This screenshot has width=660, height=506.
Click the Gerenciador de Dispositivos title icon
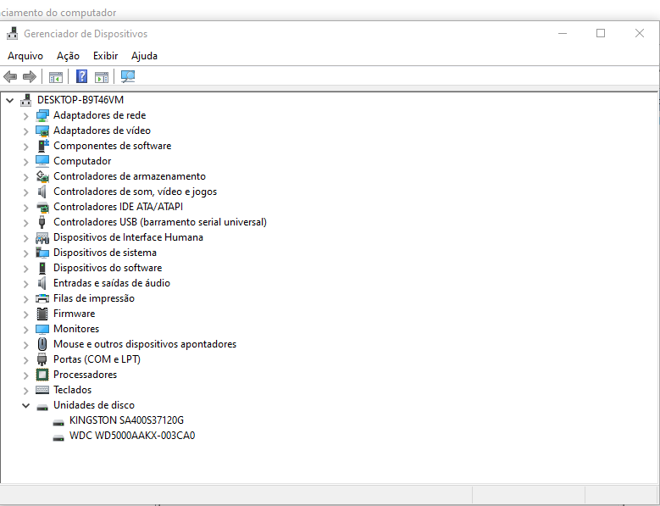[12, 33]
